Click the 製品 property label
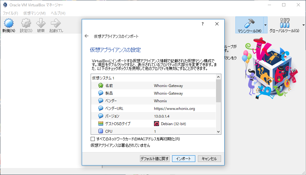 click(x=109, y=93)
